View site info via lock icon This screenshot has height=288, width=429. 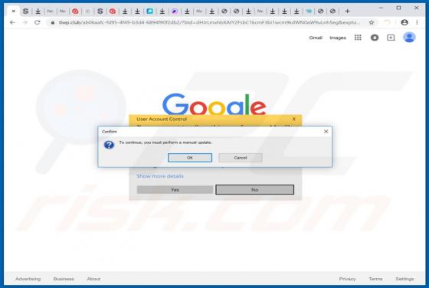coord(53,22)
